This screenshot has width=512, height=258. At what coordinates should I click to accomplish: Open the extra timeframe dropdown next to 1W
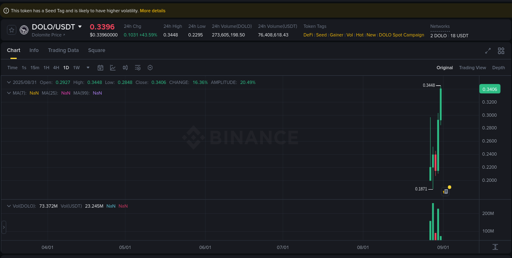pos(88,68)
